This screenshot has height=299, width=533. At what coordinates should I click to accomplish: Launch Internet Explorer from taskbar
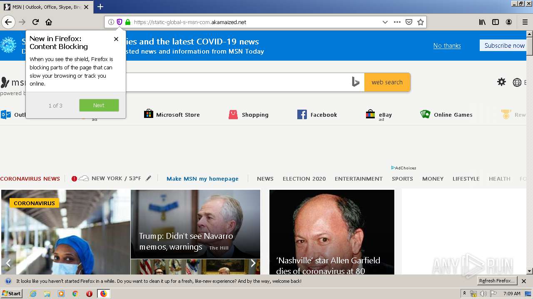point(33,294)
